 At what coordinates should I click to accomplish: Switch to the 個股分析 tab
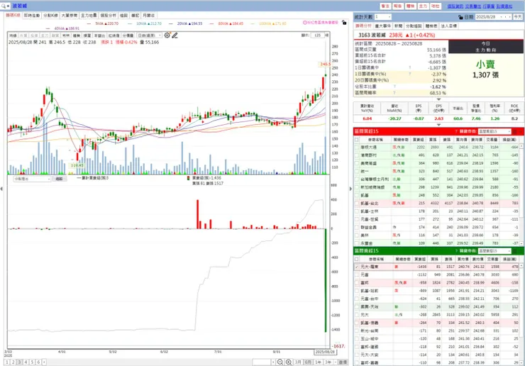[108, 16]
